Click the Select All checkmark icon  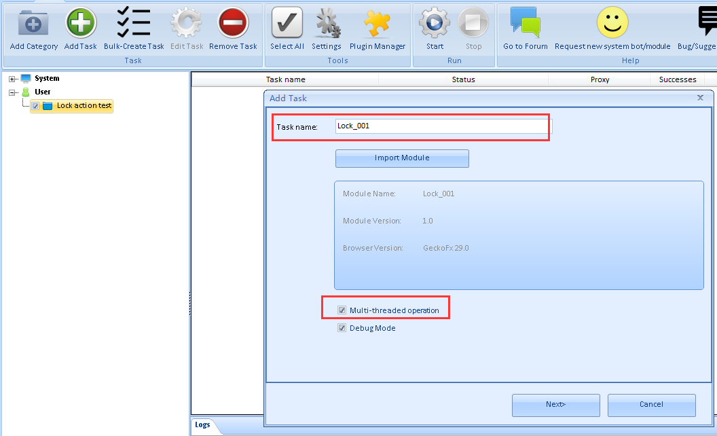[x=287, y=24]
